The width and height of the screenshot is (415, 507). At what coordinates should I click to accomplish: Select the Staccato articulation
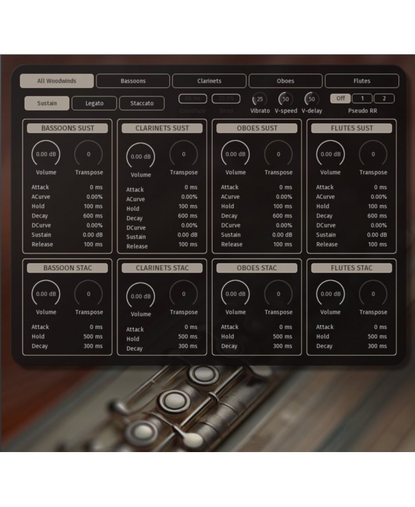pos(142,103)
